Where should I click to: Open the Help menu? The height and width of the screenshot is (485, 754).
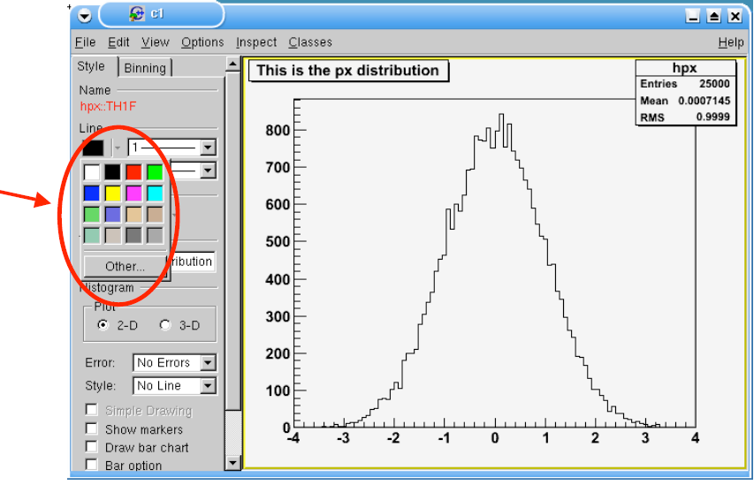(x=731, y=42)
